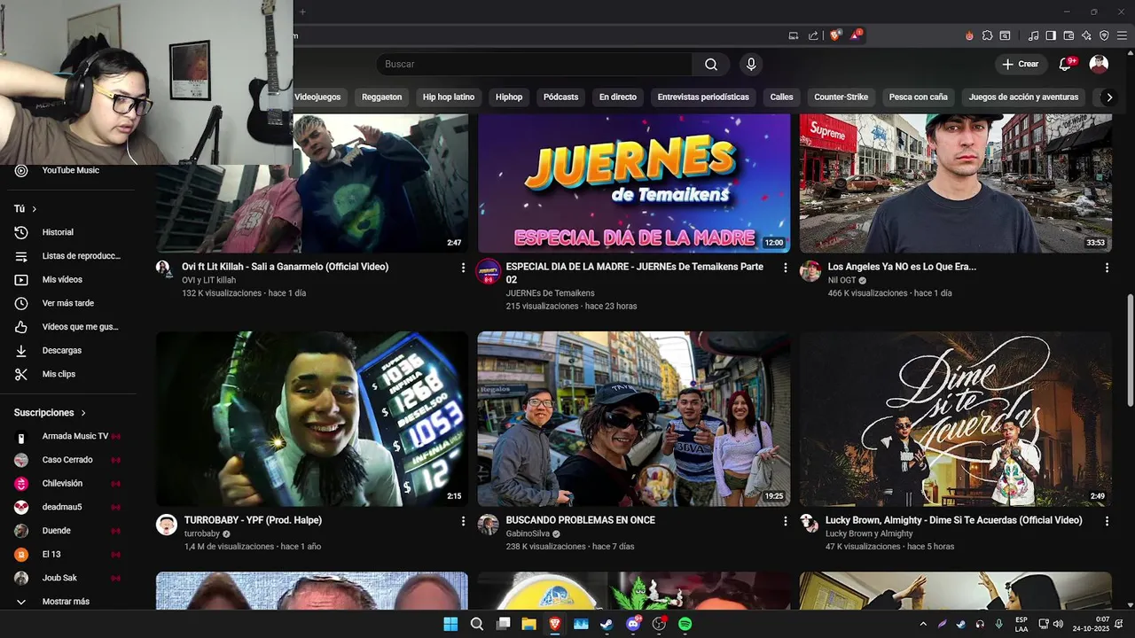Image resolution: width=1135 pixels, height=638 pixels.
Task: Click the share page icon in address bar
Action: [813, 35]
